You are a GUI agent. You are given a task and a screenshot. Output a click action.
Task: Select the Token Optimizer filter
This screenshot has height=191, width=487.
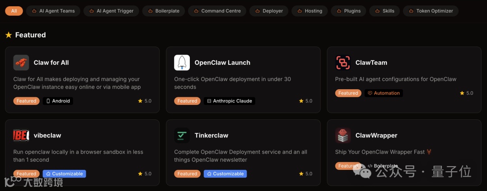pos(431,11)
